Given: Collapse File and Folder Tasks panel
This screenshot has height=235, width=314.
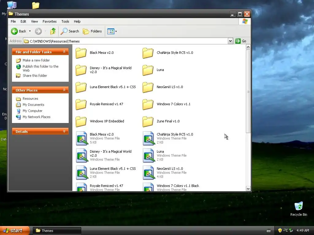Looking at the screenshot, I should tap(64, 52).
